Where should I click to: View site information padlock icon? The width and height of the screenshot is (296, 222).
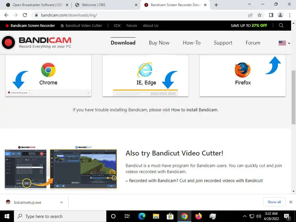(36, 15)
